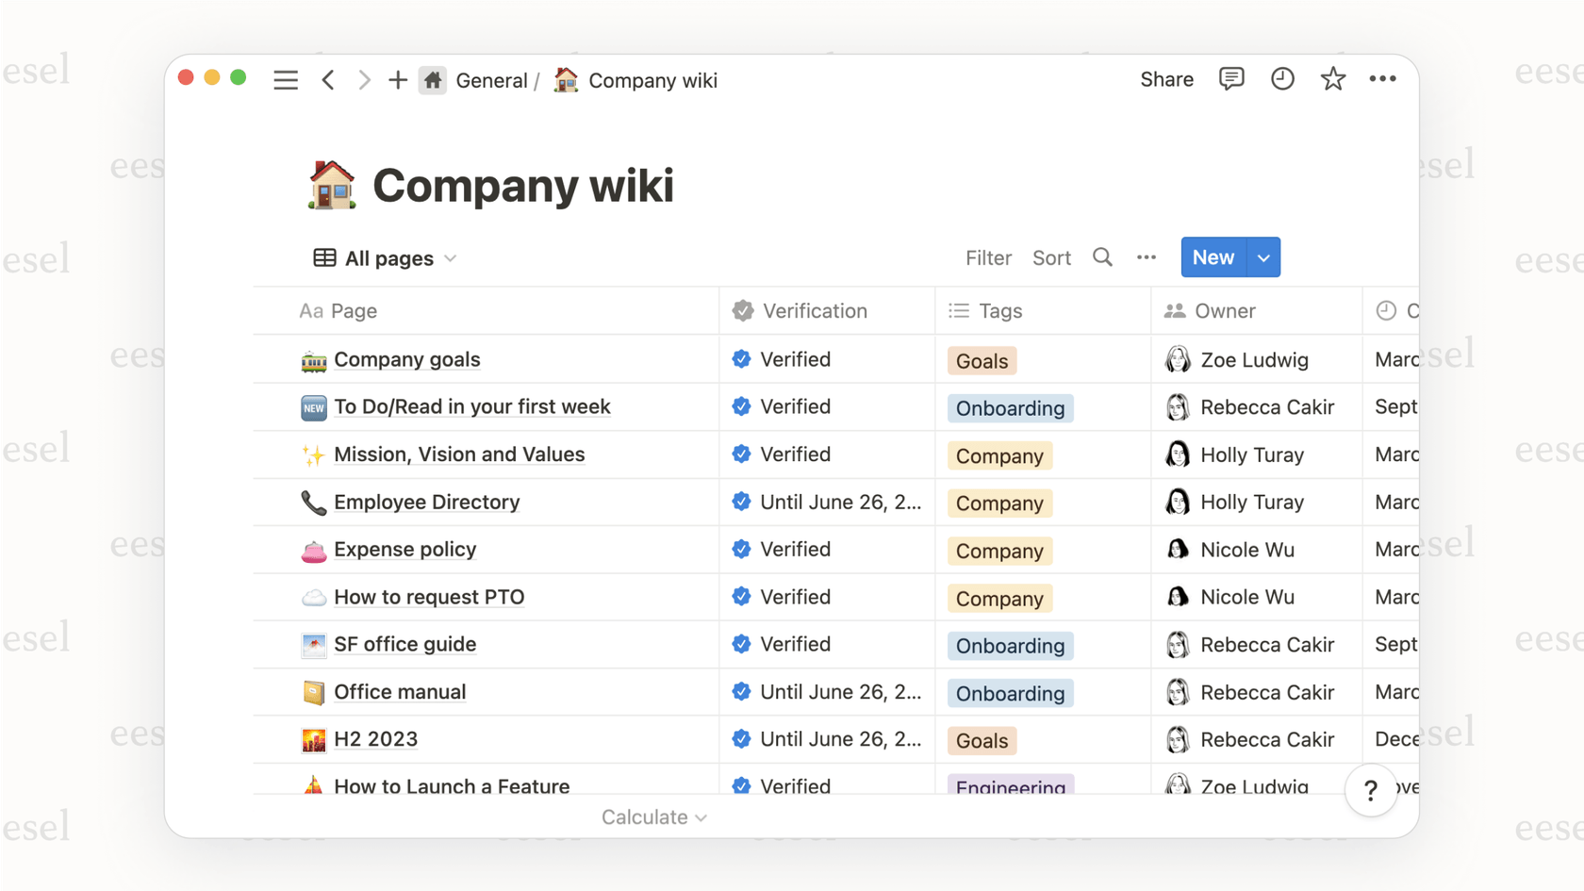Favorite the page with the star icon

pos(1333,79)
